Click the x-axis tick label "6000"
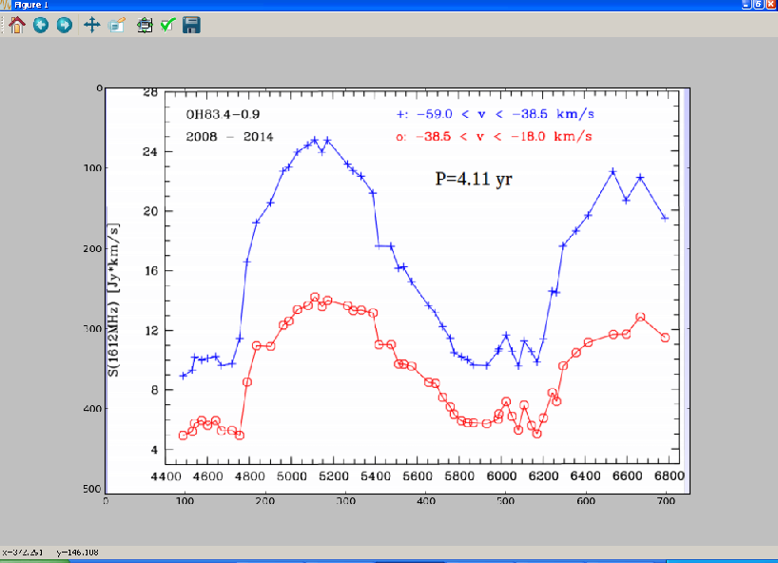The image size is (778, 563). [x=501, y=476]
